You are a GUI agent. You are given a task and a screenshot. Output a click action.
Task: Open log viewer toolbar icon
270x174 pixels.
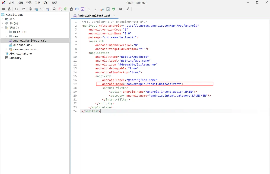[121, 9]
